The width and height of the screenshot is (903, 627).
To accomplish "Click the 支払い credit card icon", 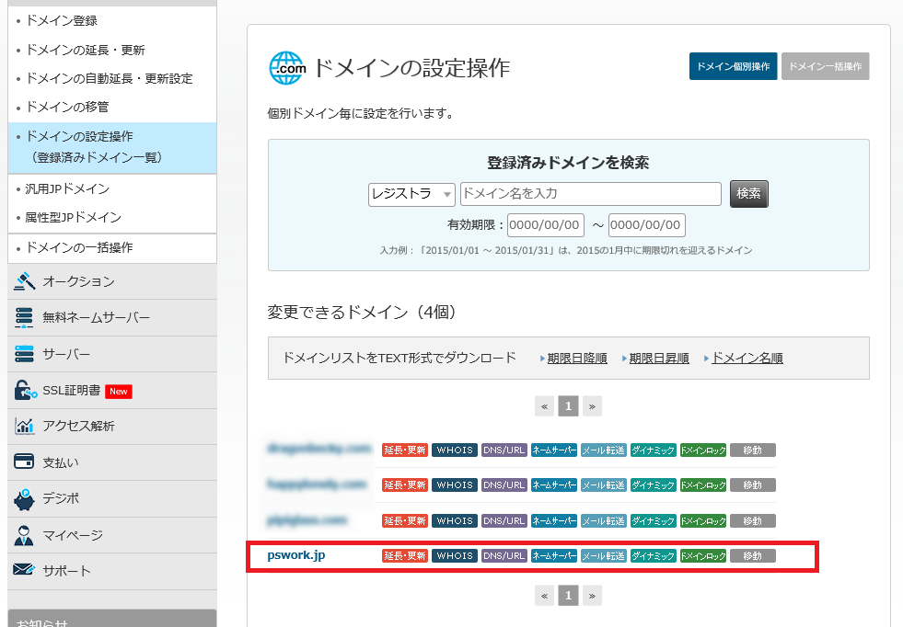I will 25,462.
